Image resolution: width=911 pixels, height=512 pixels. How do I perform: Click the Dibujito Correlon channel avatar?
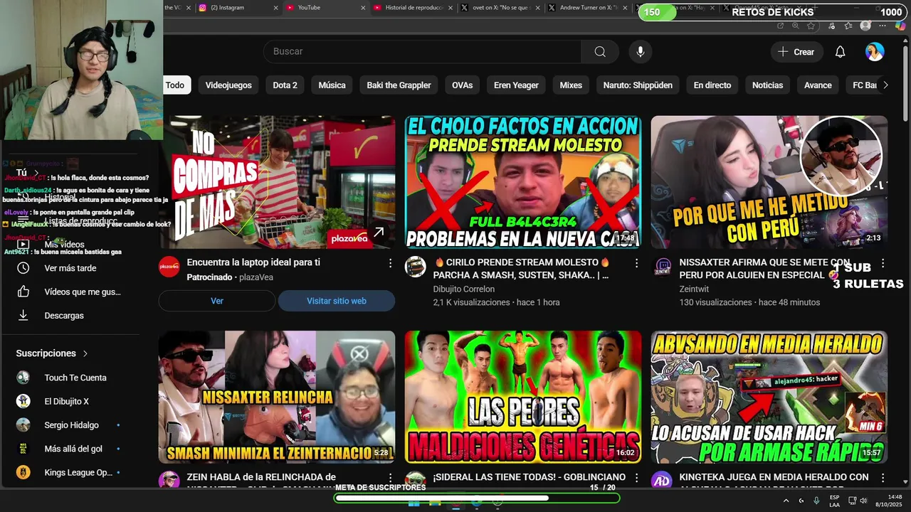click(416, 267)
